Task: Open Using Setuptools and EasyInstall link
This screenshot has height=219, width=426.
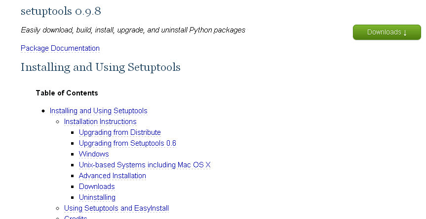Action: click(x=116, y=208)
